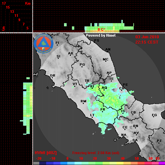Select the MC city label
The width and height of the screenshot is (165, 165).
tap(106, 59)
